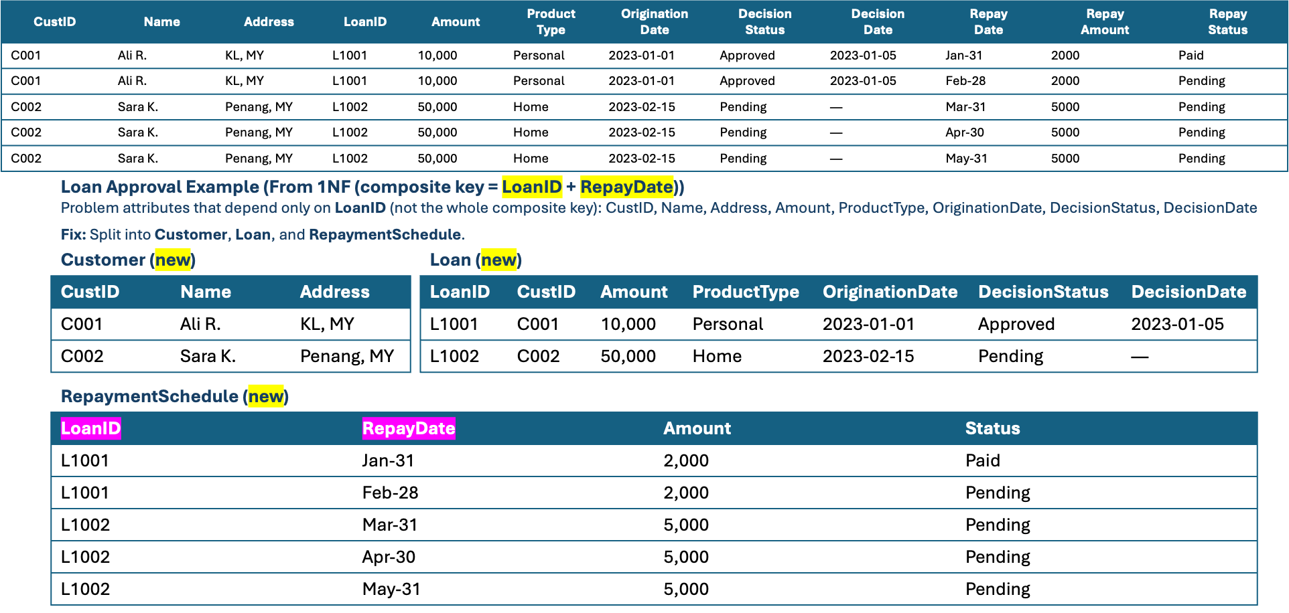This screenshot has width=1289, height=613.
Task: Select 'May-31' in the top table
Action: click(x=966, y=159)
